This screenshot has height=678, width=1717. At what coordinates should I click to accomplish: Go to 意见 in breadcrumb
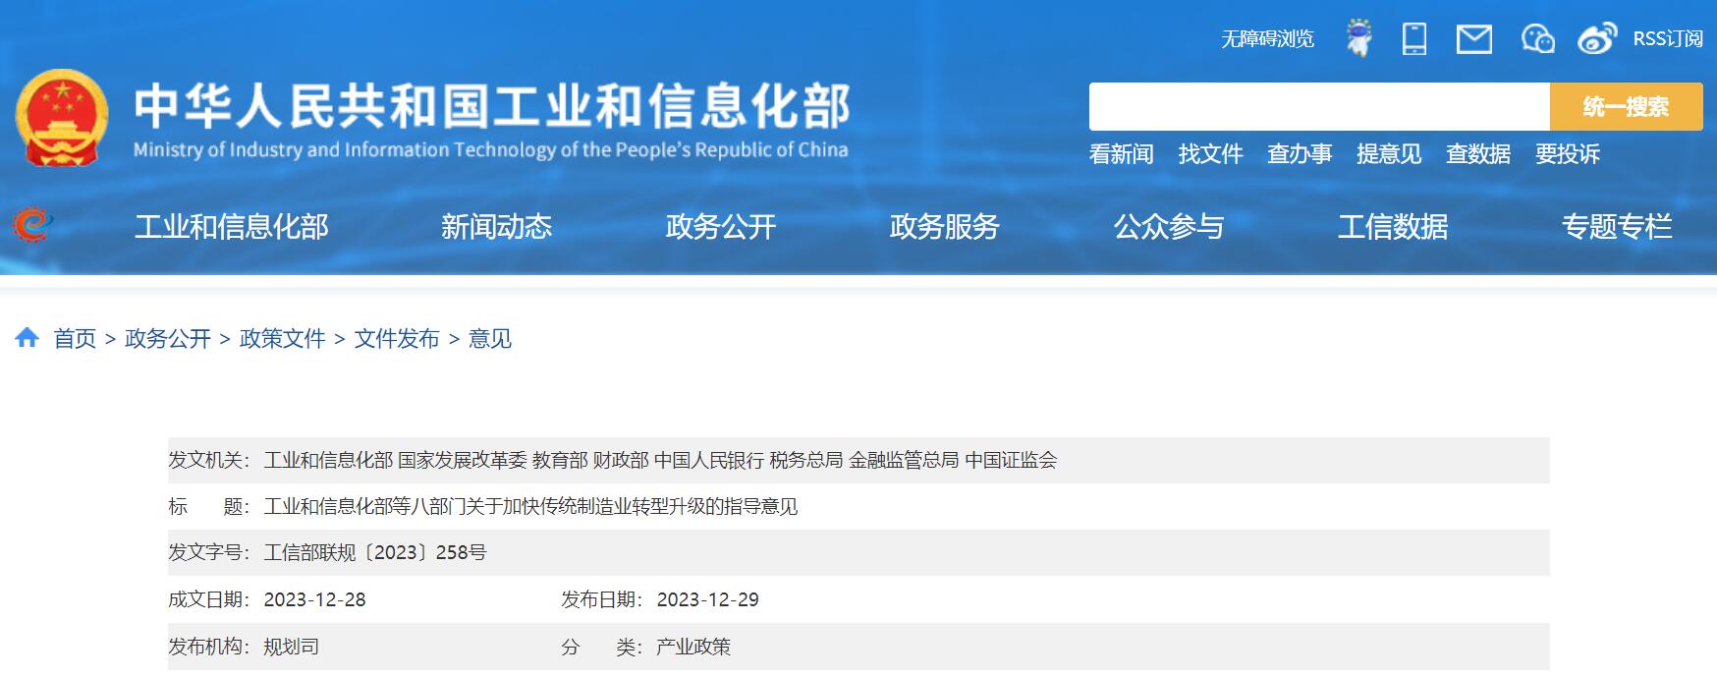pyautogui.click(x=490, y=339)
